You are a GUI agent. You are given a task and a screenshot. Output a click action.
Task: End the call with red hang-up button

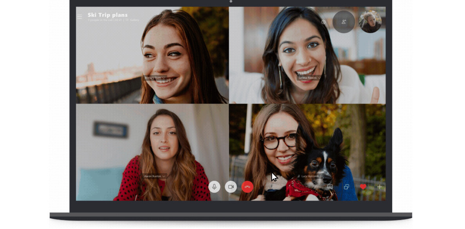point(247,187)
